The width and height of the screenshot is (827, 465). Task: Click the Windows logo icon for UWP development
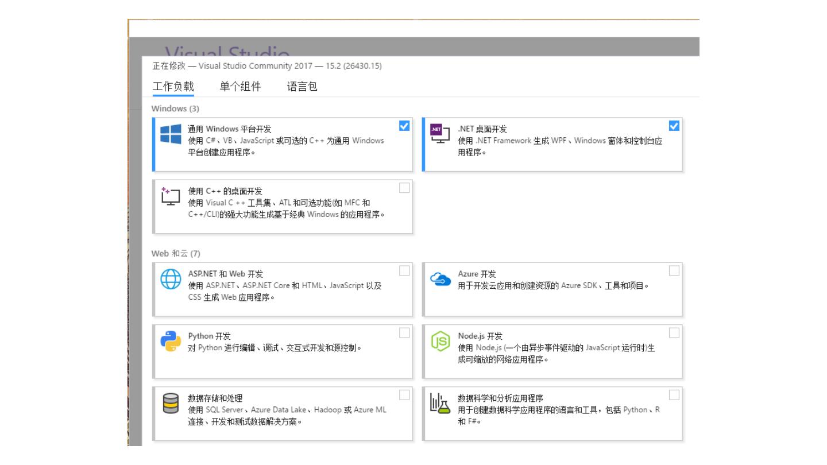[171, 134]
